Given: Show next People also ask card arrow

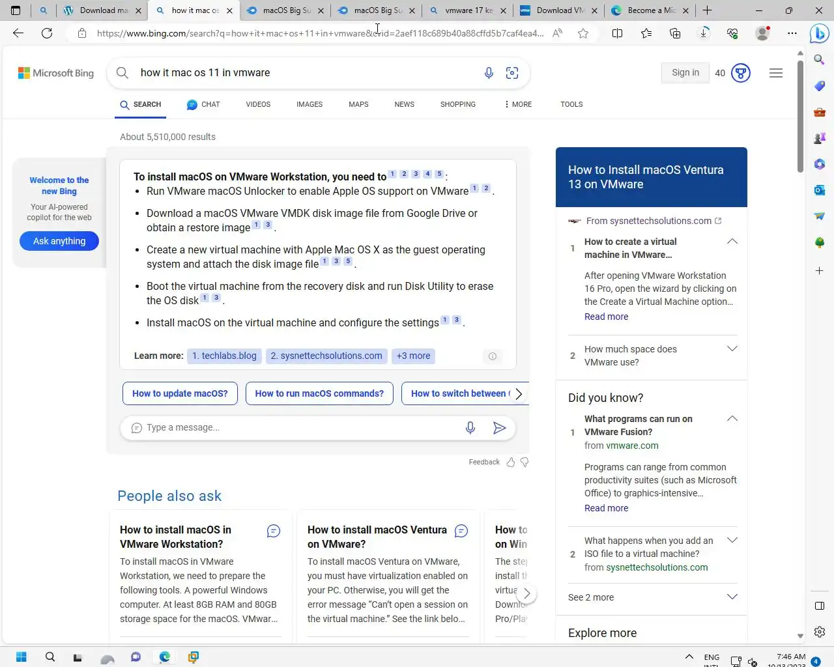Looking at the screenshot, I should click(526, 593).
